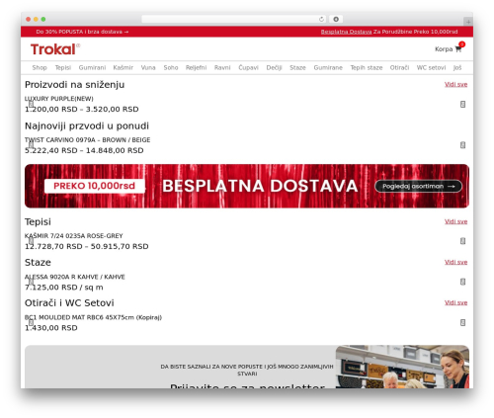494x418 pixels.
Task: Open Reljefni category
Action: 196,67
